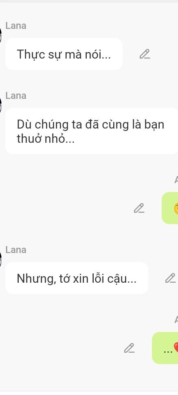Click the Lana name above "Nhưng, tớ xin lỗi"
Viewport: 178px width, 395px height.
(16, 250)
